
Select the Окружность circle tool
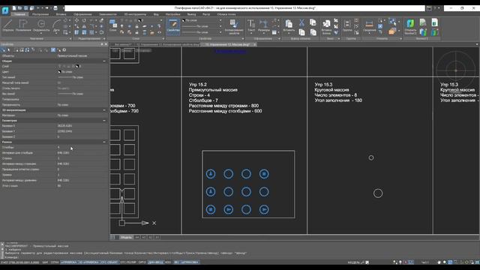coord(41,25)
